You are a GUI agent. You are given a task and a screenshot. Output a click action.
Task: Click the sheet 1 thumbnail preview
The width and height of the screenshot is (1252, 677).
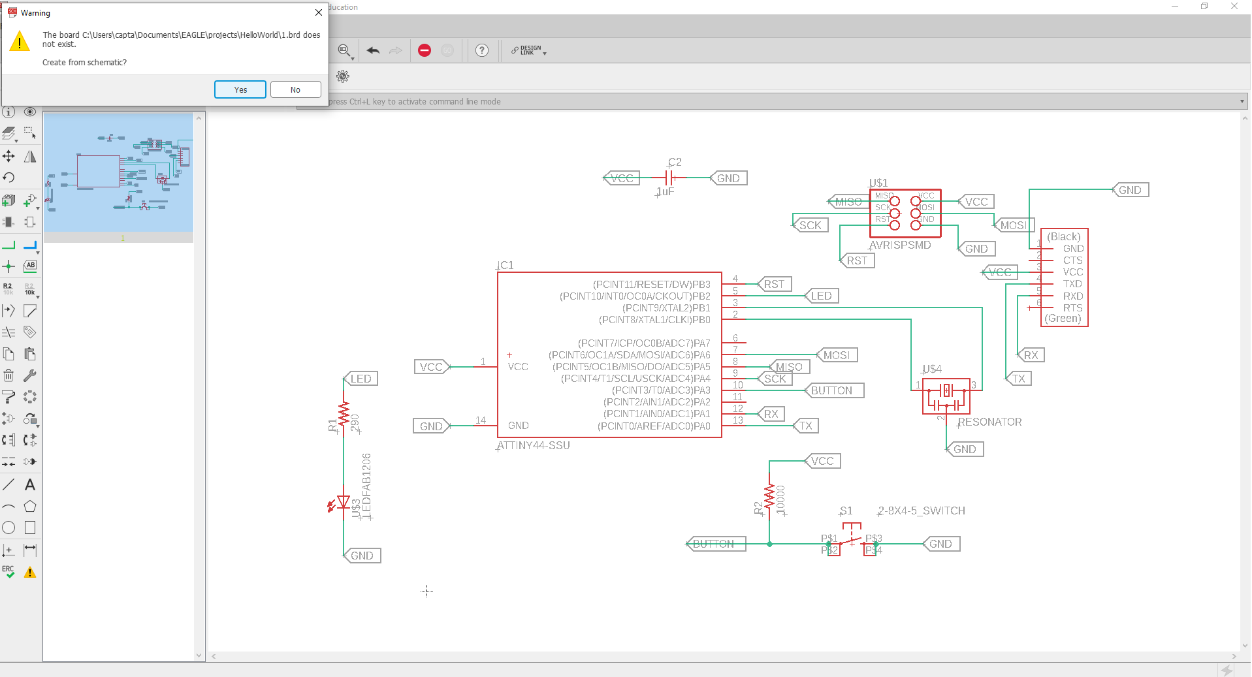tap(118, 172)
